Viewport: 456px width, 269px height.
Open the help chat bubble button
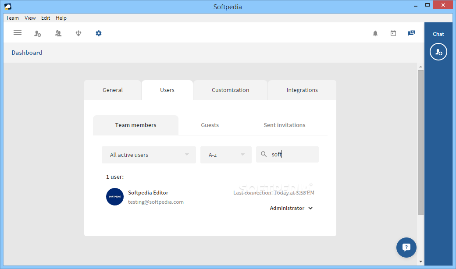click(406, 248)
